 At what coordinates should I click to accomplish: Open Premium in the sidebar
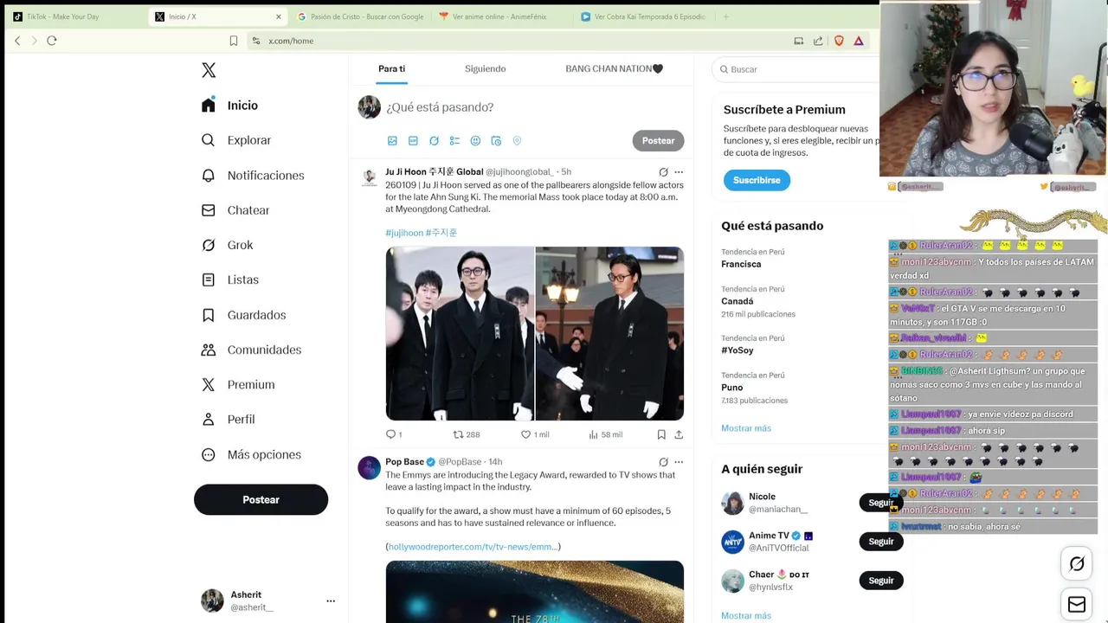(237, 384)
